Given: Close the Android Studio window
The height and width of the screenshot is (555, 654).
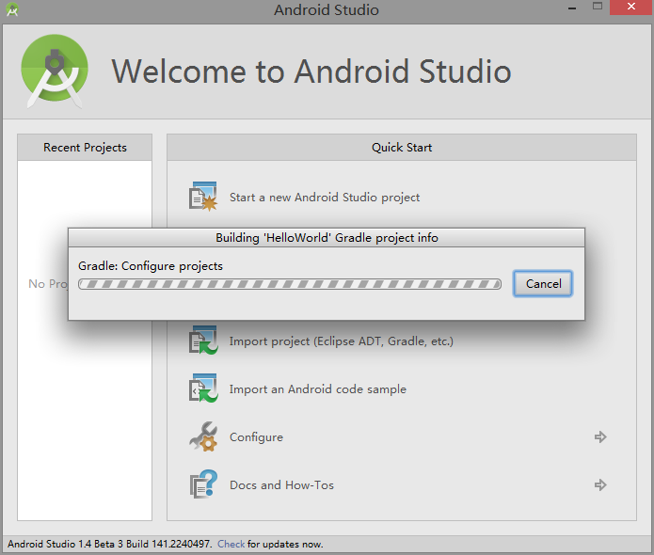Looking at the screenshot, I should (x=631, y=8).
